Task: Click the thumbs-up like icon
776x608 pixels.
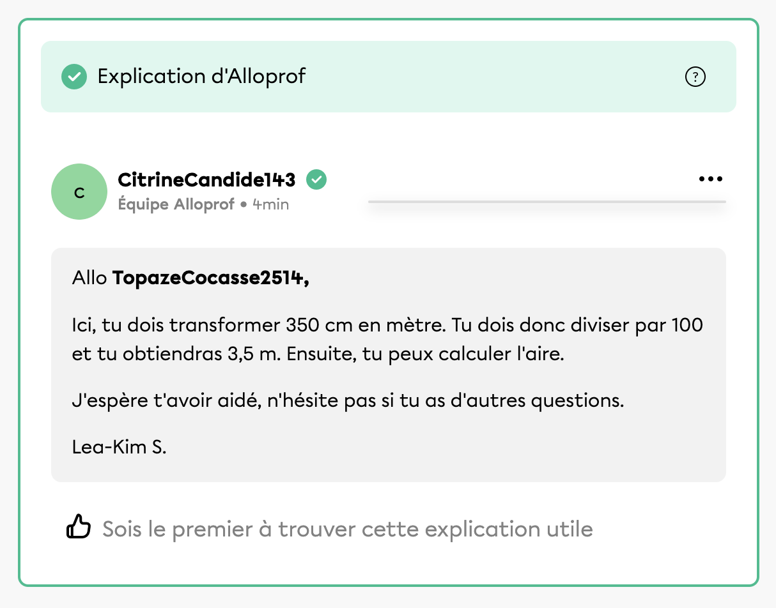Action: (x=79, y=528)
